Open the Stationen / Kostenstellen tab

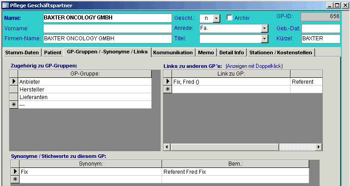tap(281, 52)
